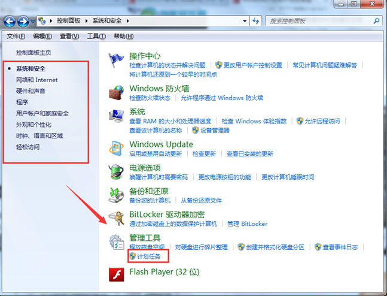
Task: Open 查看 RAM 的大小和处理器速度 link
Action: pos(170,121)
